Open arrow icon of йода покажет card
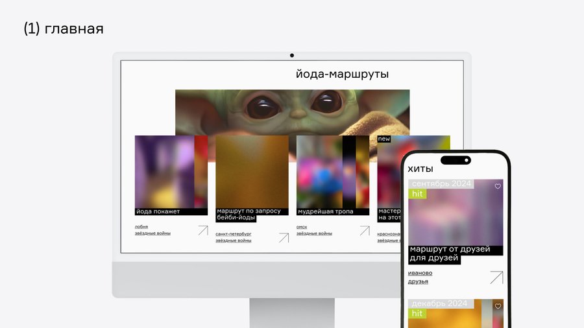This screenshot has height=328, width=584. coord(203,230)
